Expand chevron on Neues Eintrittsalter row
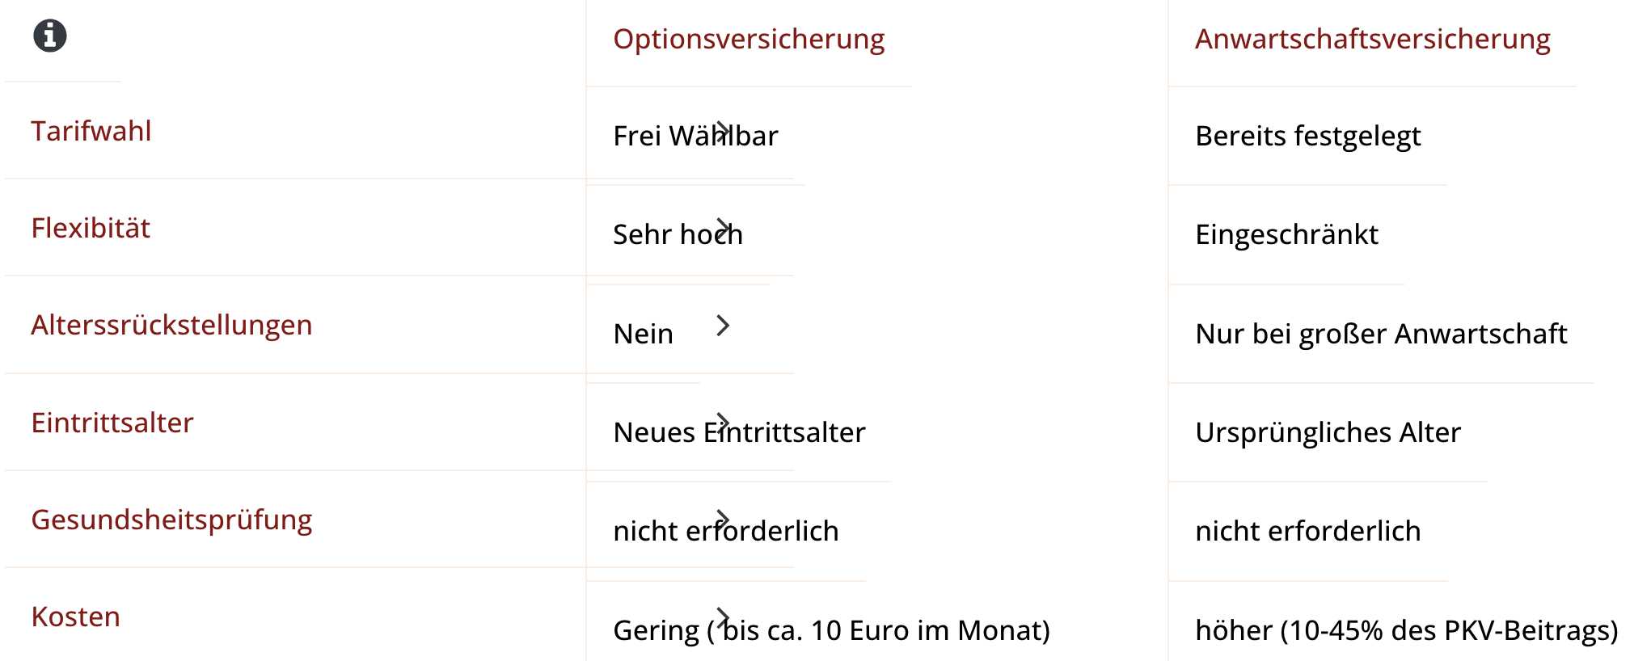 point(724,423)
